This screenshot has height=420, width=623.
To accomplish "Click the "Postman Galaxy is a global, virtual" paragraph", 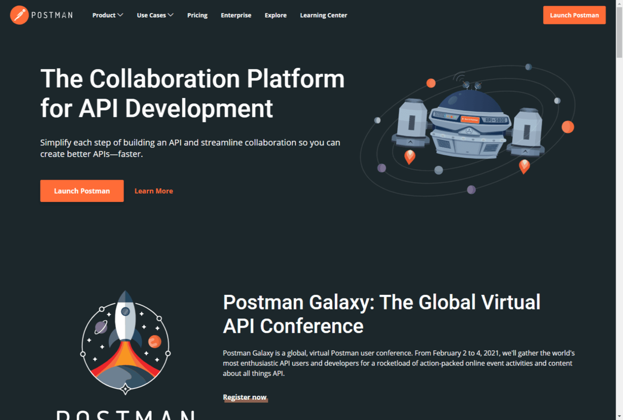I will point(399,363).
